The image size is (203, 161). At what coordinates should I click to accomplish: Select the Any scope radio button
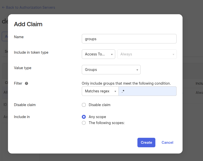click(x=84, y=117)
